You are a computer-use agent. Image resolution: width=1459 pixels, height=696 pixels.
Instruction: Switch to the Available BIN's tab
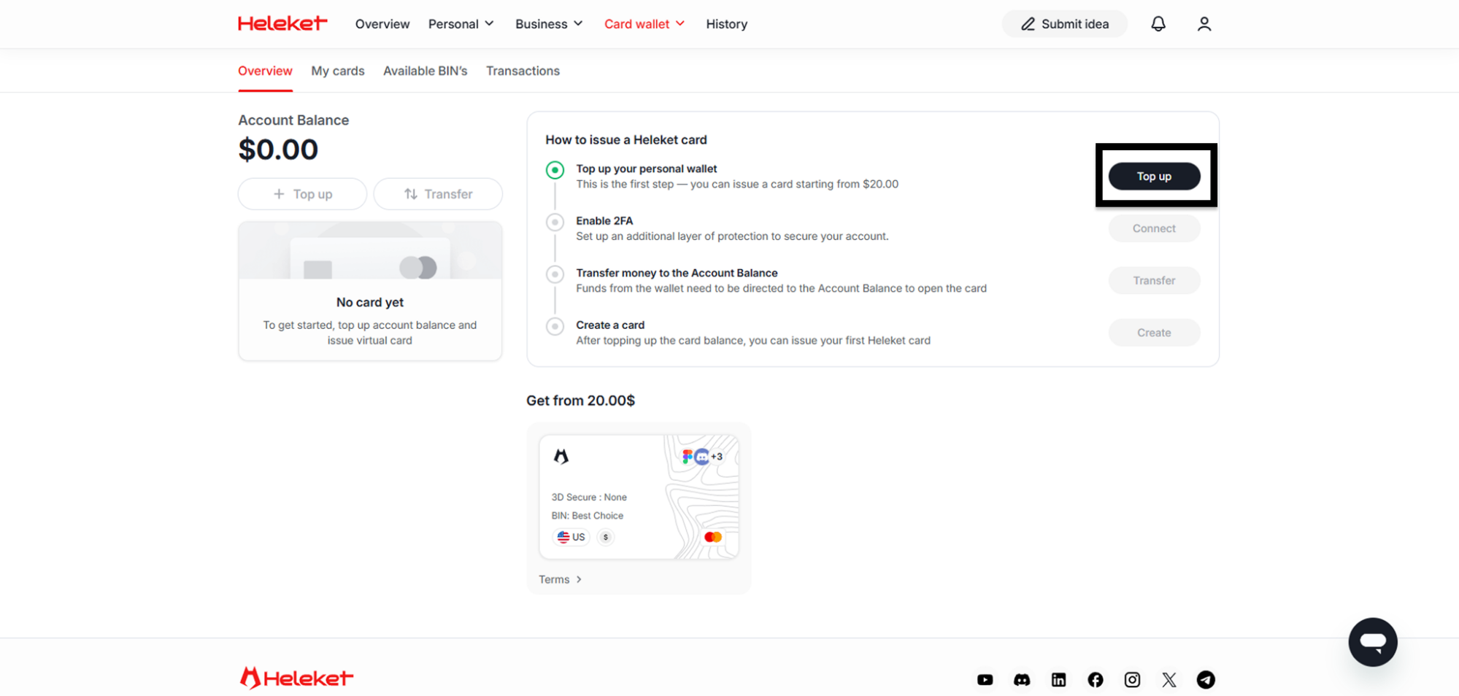(x=425, y=71)
